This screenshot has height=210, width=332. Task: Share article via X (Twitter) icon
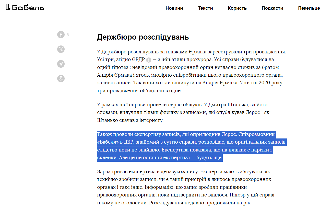(x=61, y=49)
